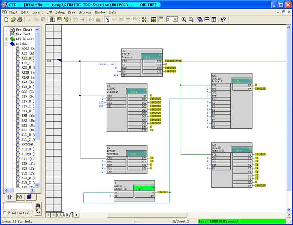293x225 pixels.
Task: Click the binoculars find icon
Action: tap(38, 206)
